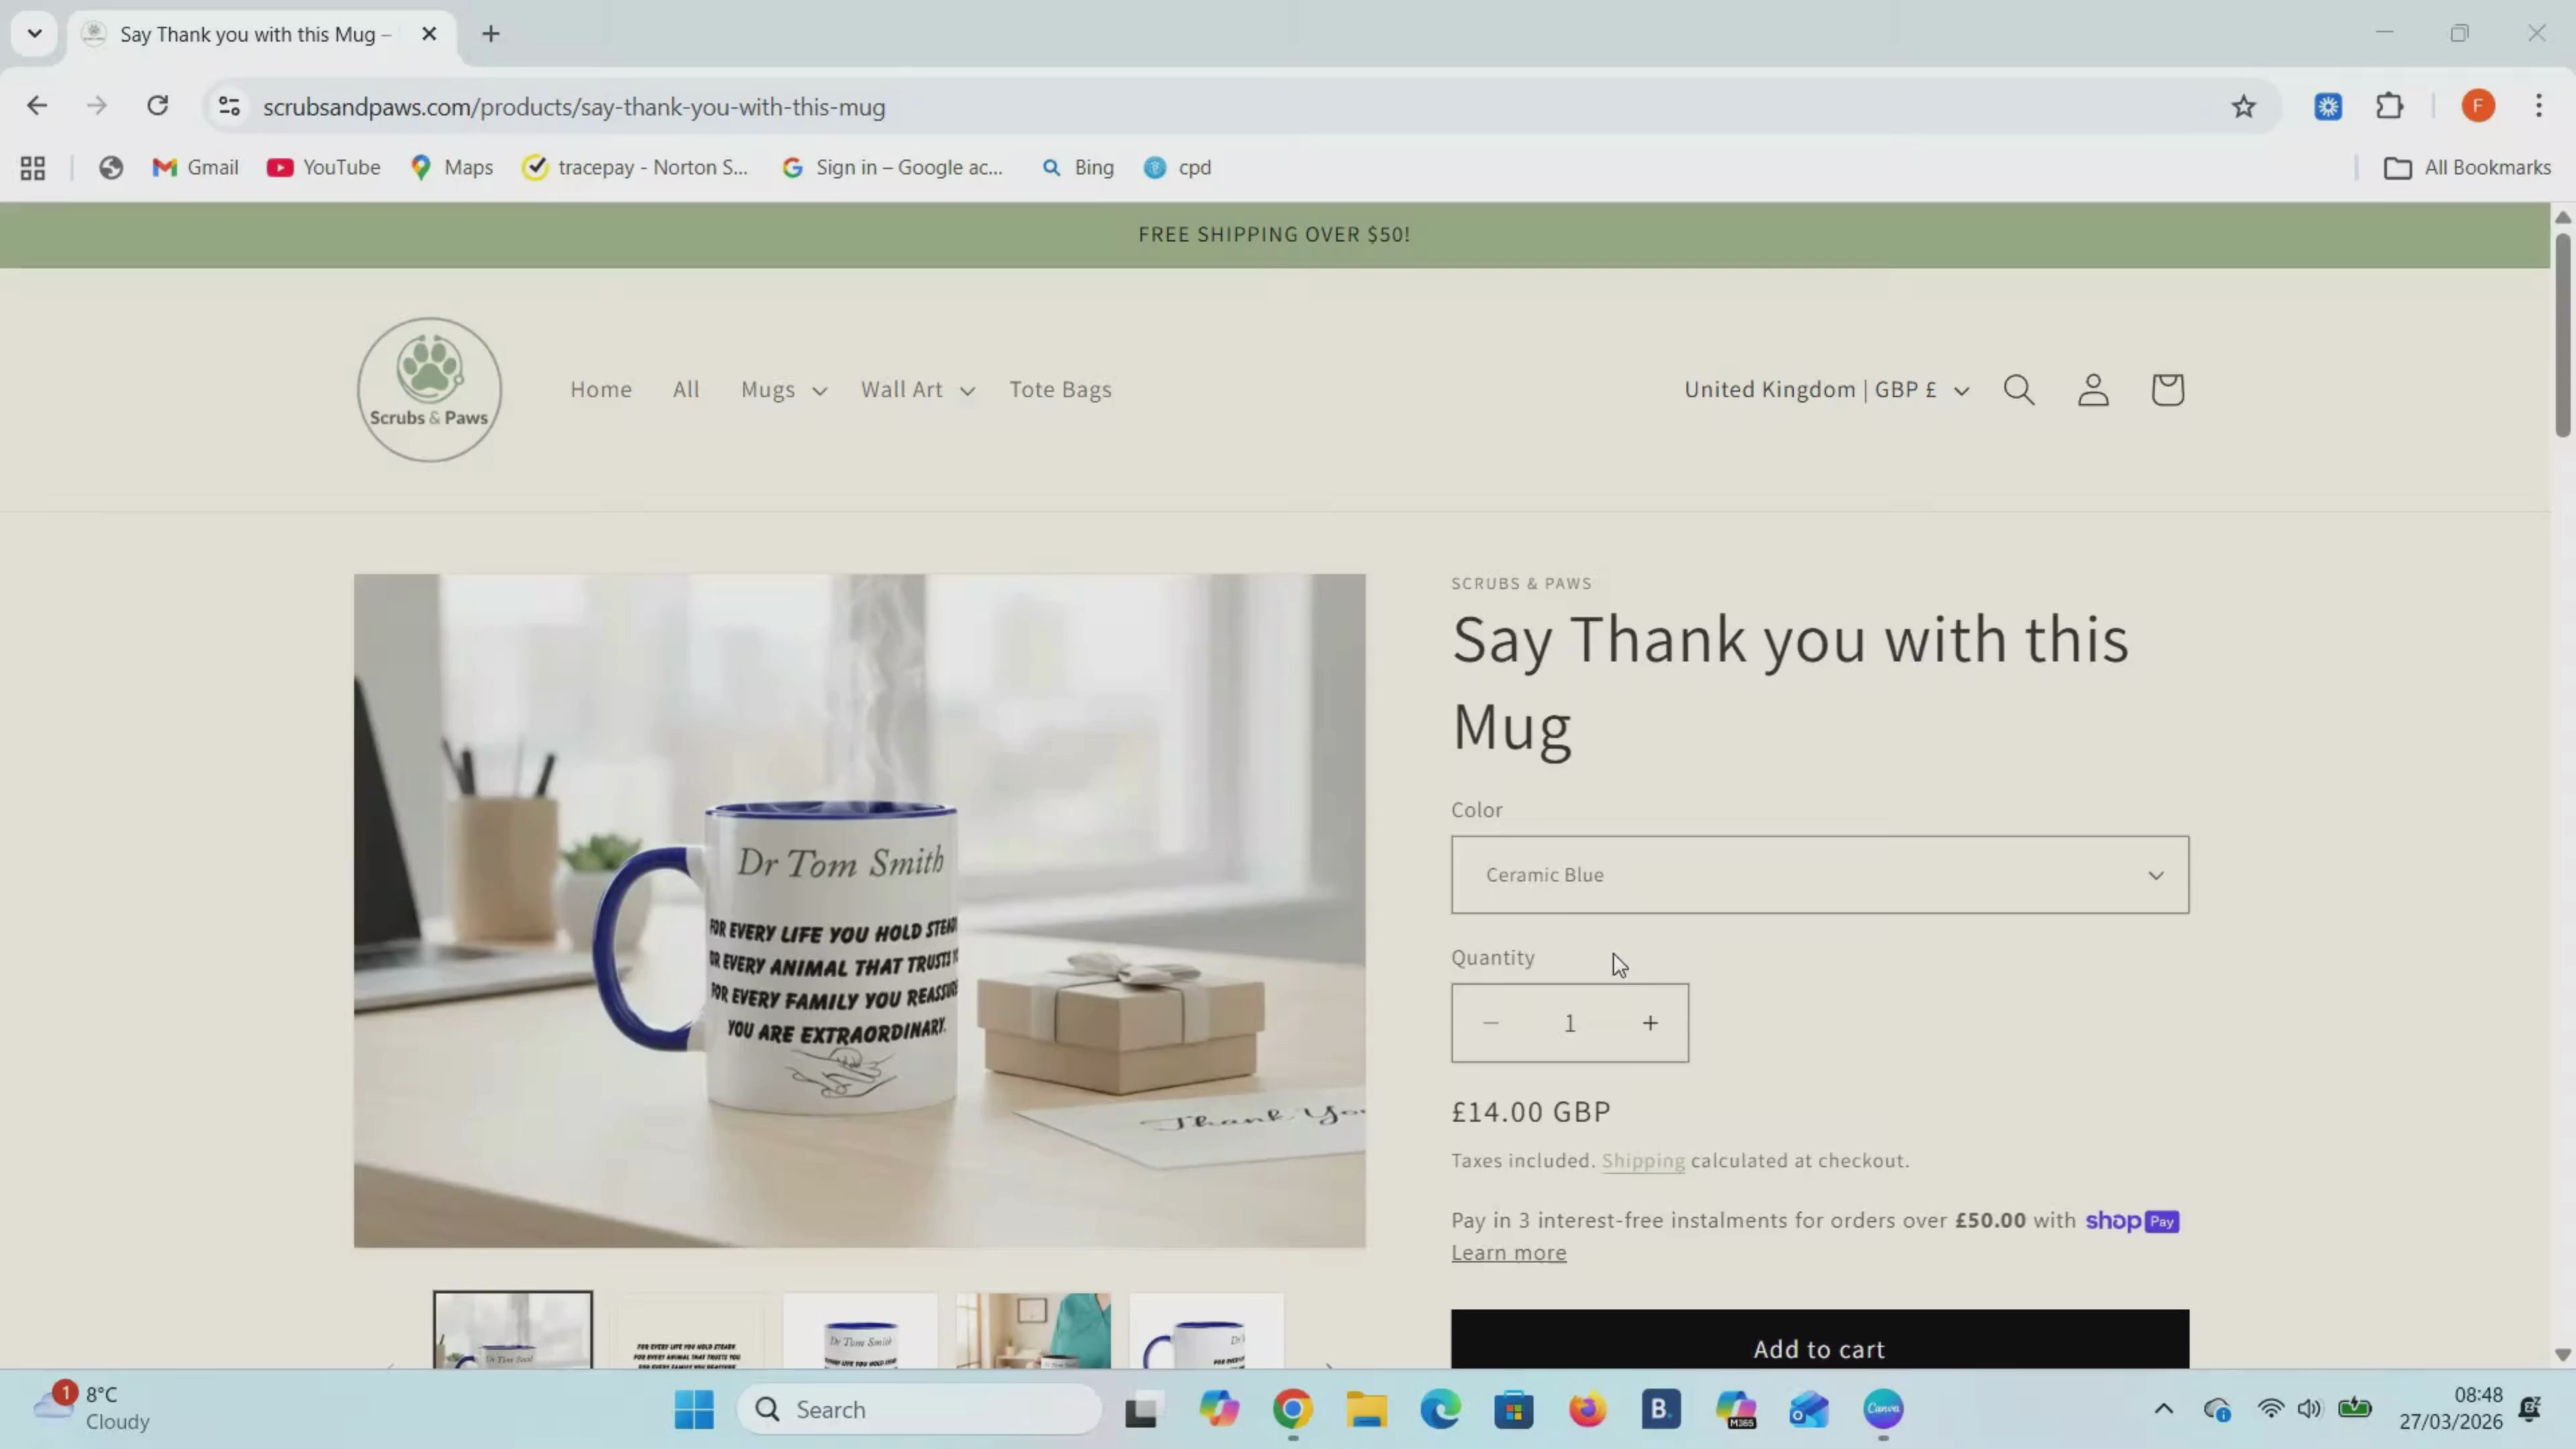Open Bing bookmark
The width and height of the screenshot is (2576, 1449).
coord(1078,168)
